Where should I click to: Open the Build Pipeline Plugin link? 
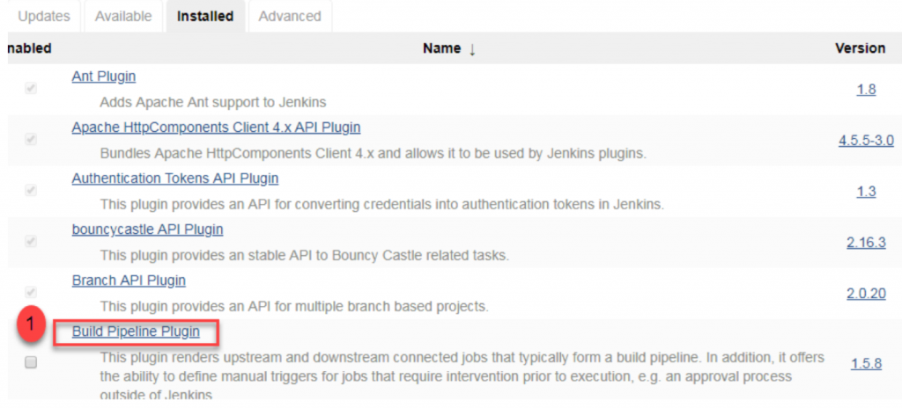pyautogui.click(x=136, y=331)
